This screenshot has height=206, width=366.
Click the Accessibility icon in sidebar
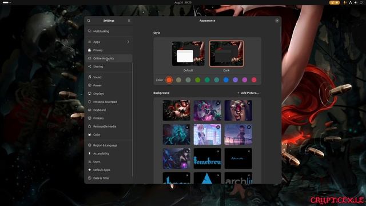pyautogui.click(x=89, y=153)
